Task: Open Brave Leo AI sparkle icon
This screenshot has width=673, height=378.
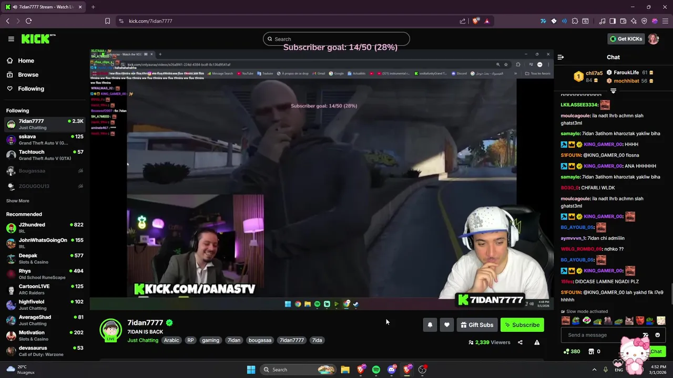Action: (x=634, y=21)
